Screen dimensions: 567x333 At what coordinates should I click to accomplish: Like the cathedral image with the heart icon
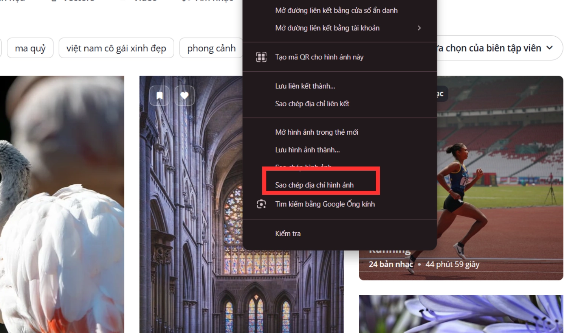[184, 96]
